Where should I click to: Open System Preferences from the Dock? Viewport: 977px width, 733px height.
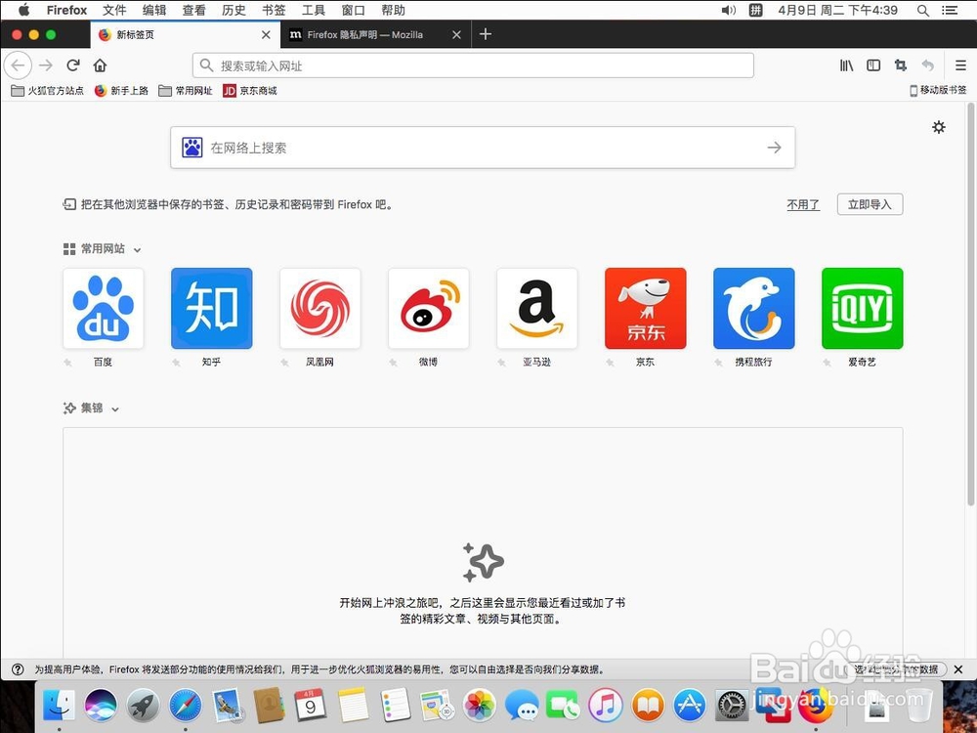point(732,705)
